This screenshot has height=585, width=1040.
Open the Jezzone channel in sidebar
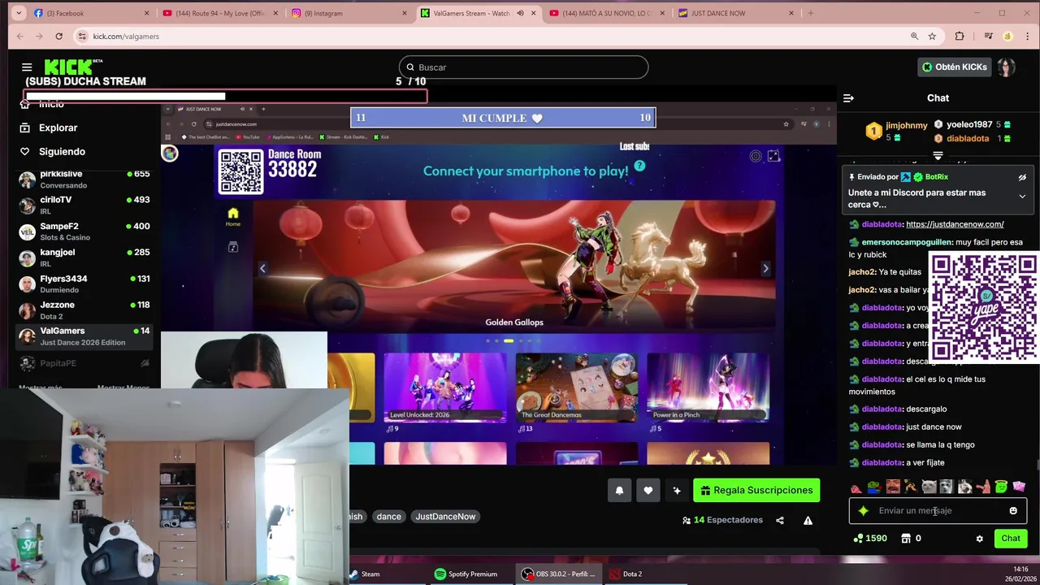pyautogui.click(x=84, y=310)
